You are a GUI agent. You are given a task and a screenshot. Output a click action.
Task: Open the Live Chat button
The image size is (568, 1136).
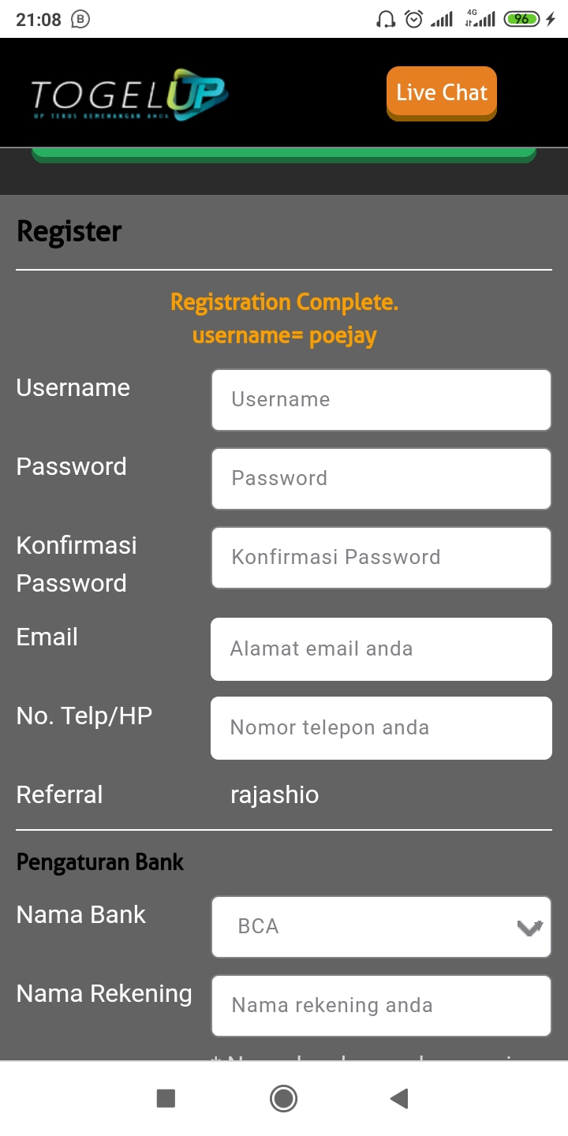click(442, 93)
